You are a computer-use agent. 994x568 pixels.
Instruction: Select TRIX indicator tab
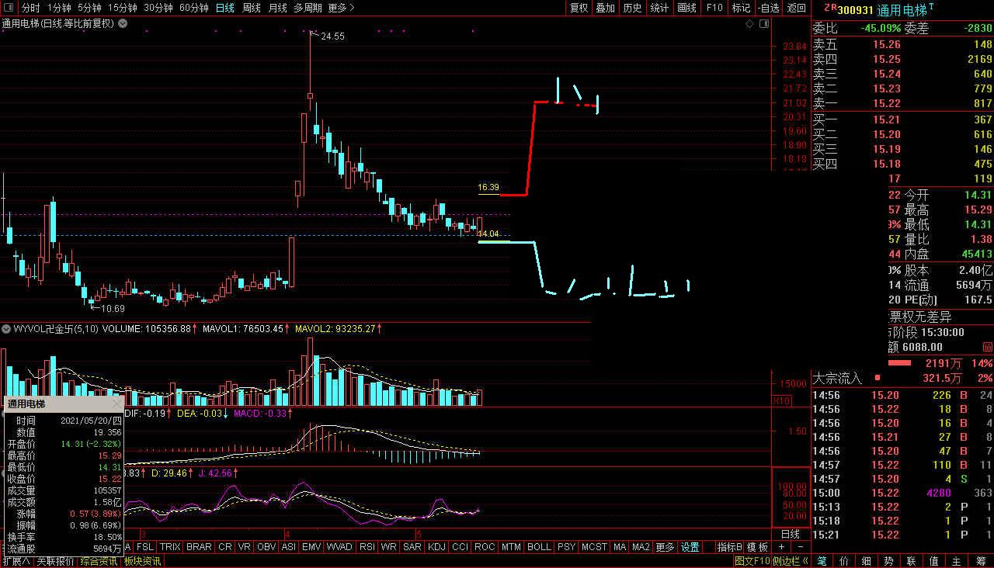[171, 547]
